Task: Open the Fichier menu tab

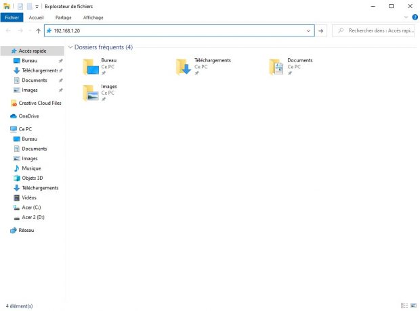Action: 12,18
